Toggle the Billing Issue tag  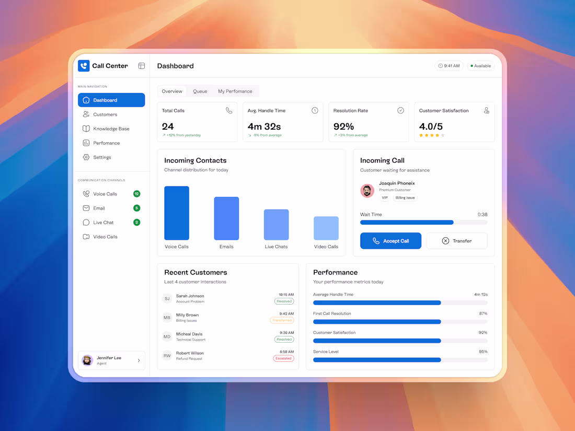coord(405,197)
